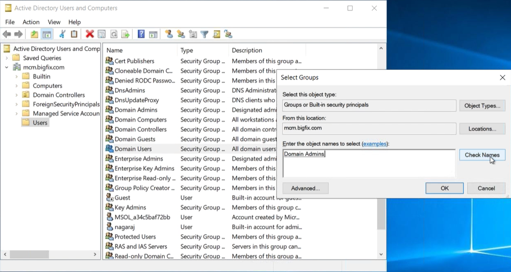Click the examples hyperlink
The image size is (511, 272).
pos(375,144)
